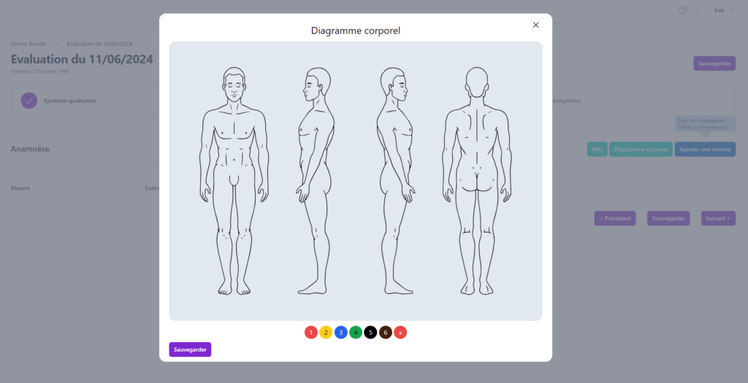Select the Synthèse qualitative step

[69, 101]
